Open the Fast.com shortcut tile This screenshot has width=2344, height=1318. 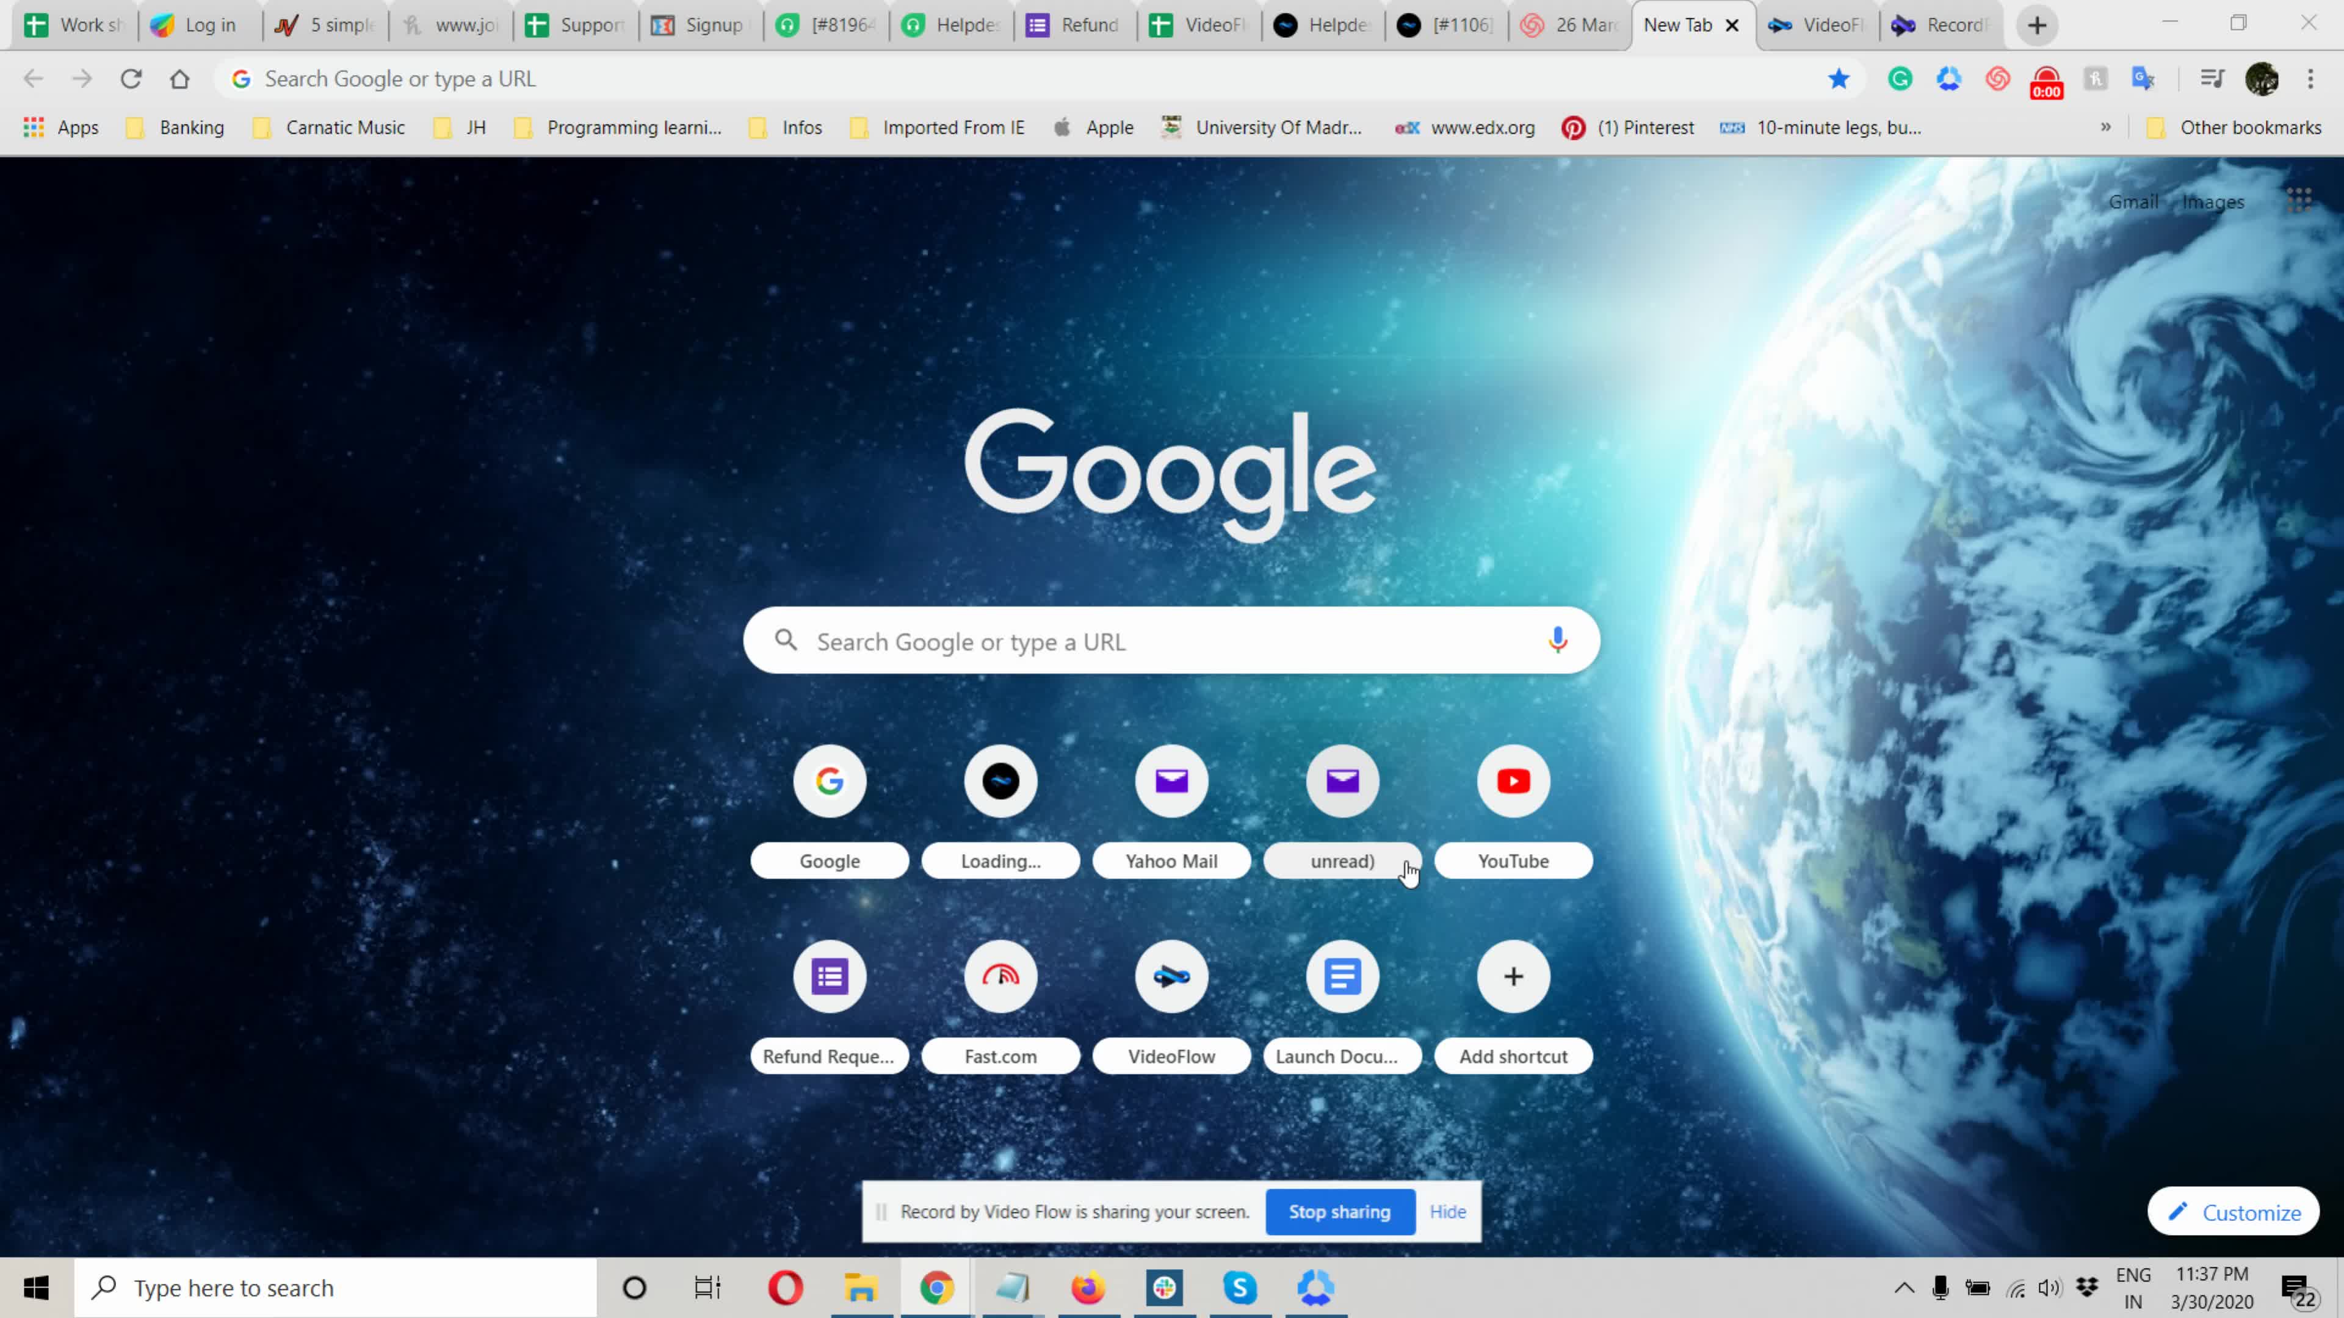1000,1006
